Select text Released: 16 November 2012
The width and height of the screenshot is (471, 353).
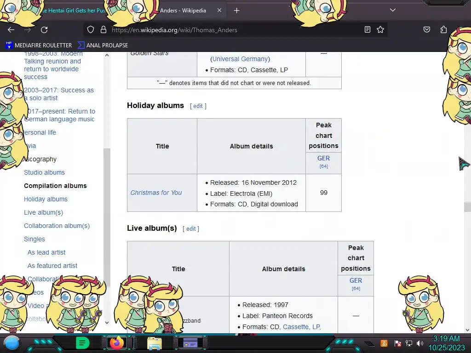253,182
